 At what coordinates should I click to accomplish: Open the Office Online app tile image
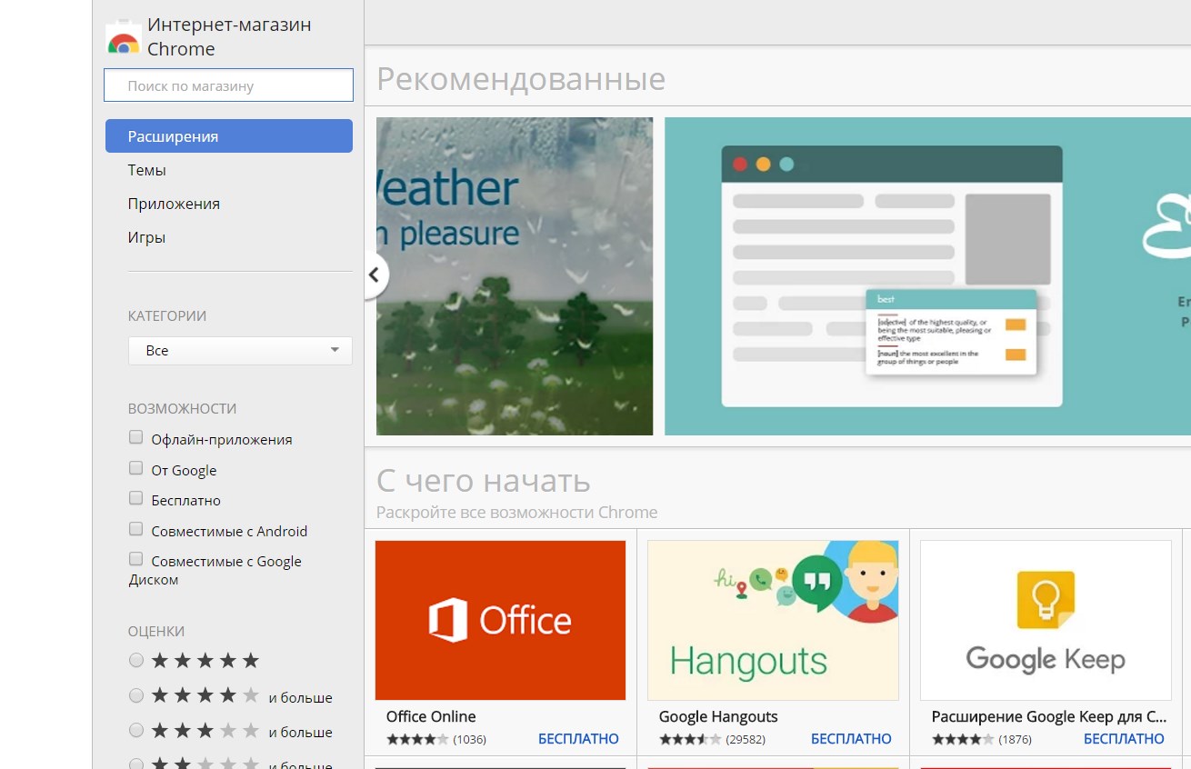(x=500, y=620)
